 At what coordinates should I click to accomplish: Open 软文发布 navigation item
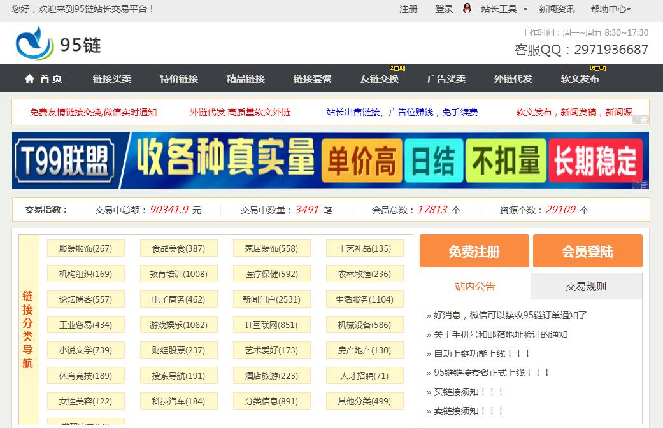[580, 79]
